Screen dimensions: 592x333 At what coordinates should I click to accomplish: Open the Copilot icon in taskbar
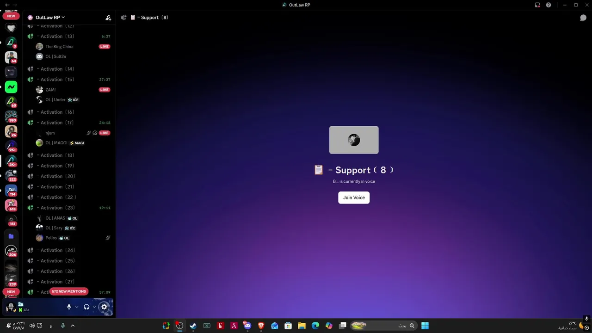(329, 326)
